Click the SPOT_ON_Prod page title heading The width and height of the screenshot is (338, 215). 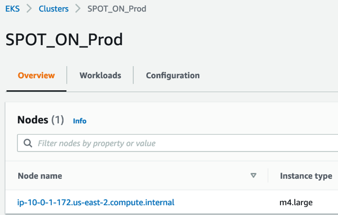[x=64, y=40]
